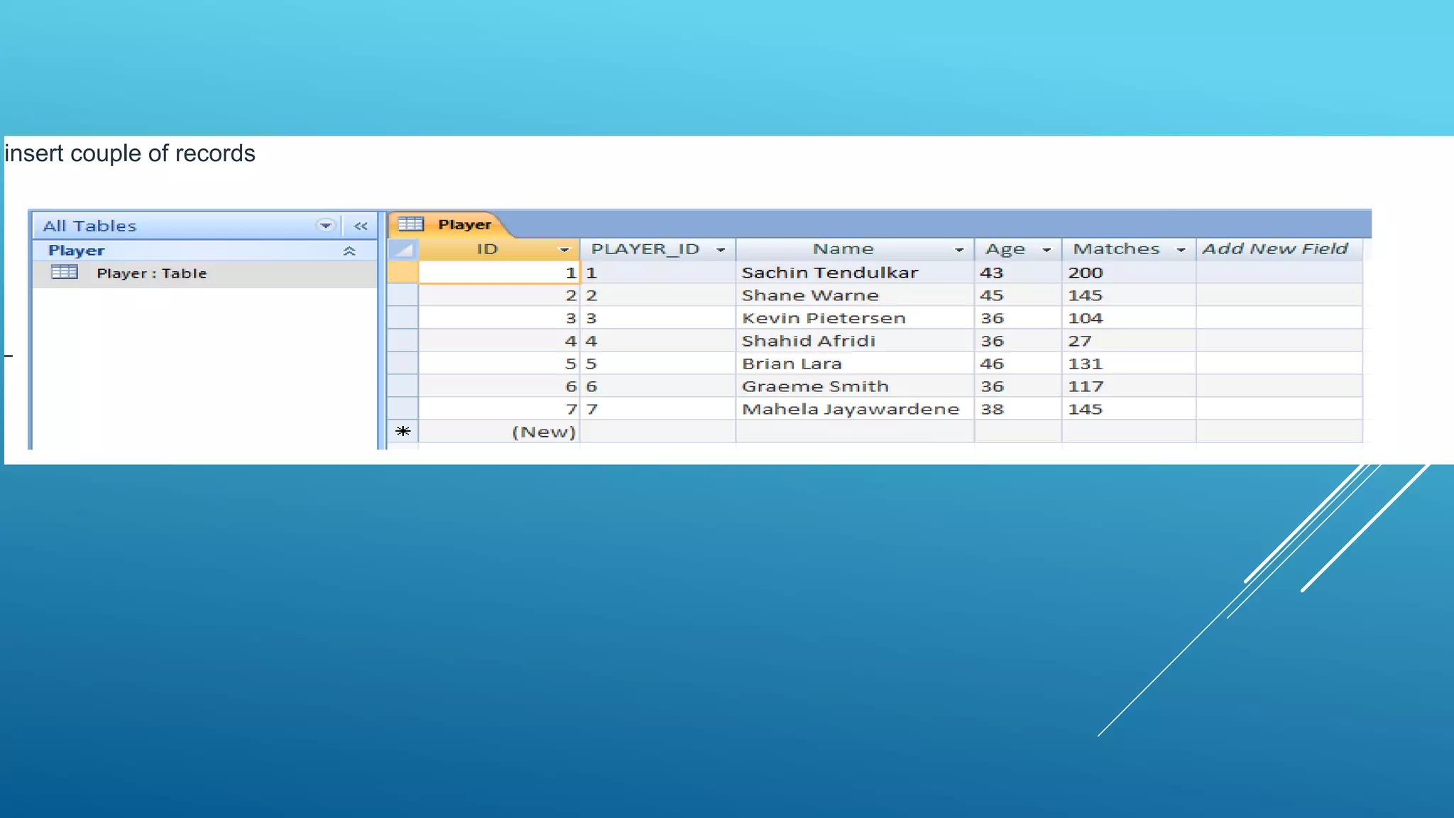Collapse navigation pane with double-chevron button

click(x=361, y=227)
